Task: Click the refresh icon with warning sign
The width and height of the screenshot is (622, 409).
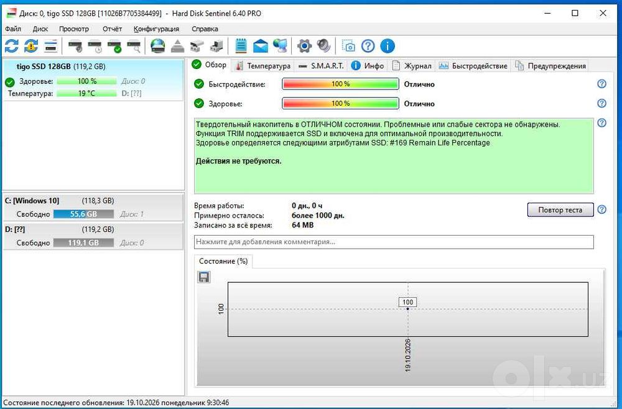Action: (x=31, y=46)
